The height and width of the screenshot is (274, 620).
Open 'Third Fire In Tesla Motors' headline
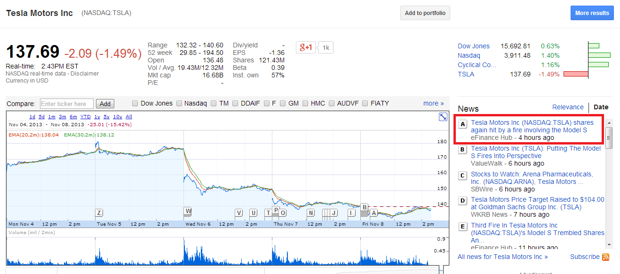[538, 233]
